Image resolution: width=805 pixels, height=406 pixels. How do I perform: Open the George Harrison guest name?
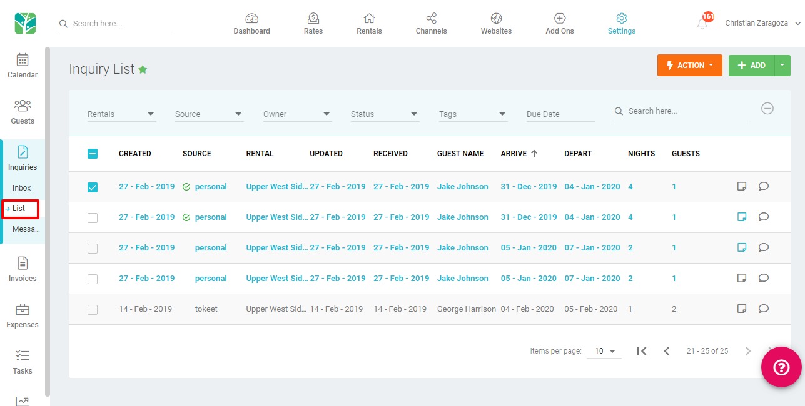click(x=467, y=309)
